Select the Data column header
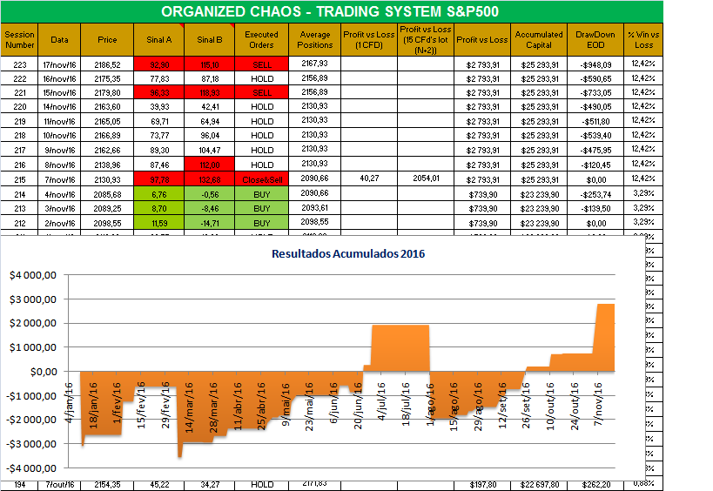Image resolution: width=713 pixels, height=491 pixels. (59, 39)
